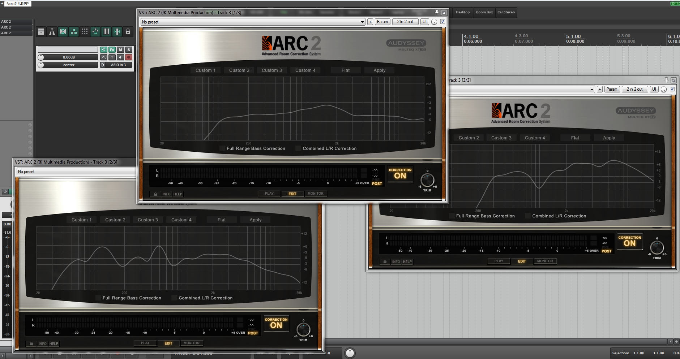680x359 pixels.
Task: Enable Full Range Bass Correction in top window
Action: (222, 148)
